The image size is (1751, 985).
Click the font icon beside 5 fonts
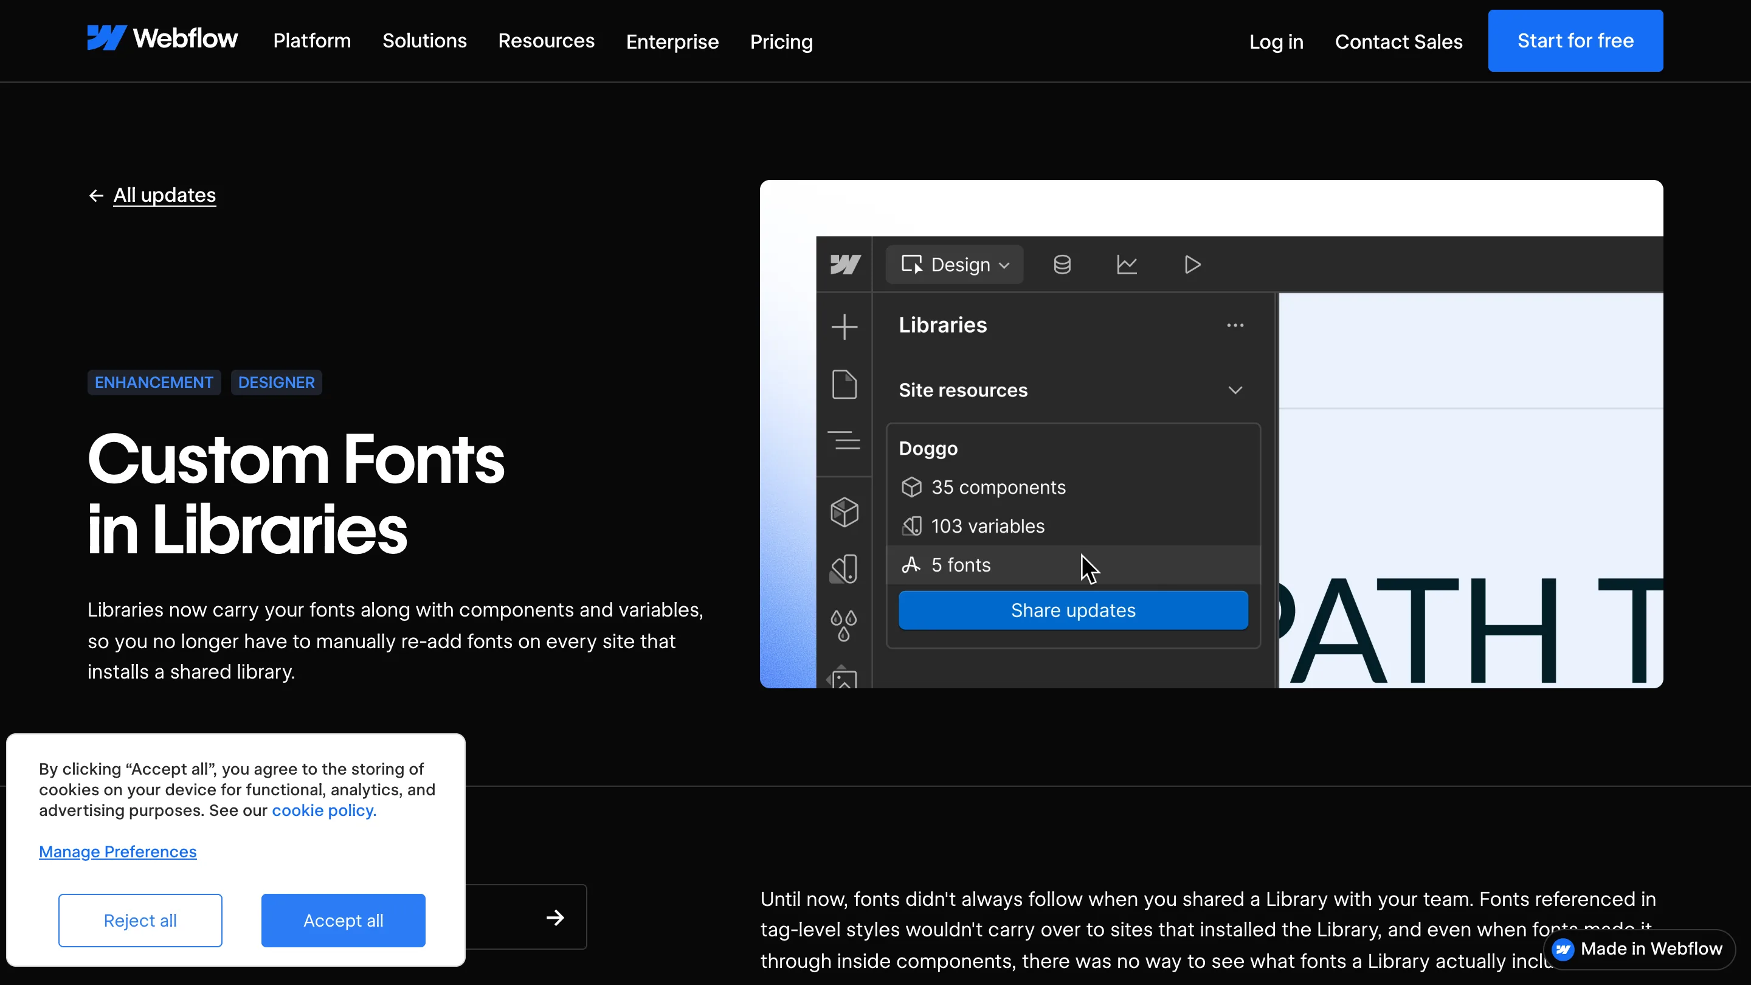pyautogui.click(x=911, y=565)
